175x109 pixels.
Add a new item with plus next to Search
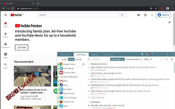point(89,59)
